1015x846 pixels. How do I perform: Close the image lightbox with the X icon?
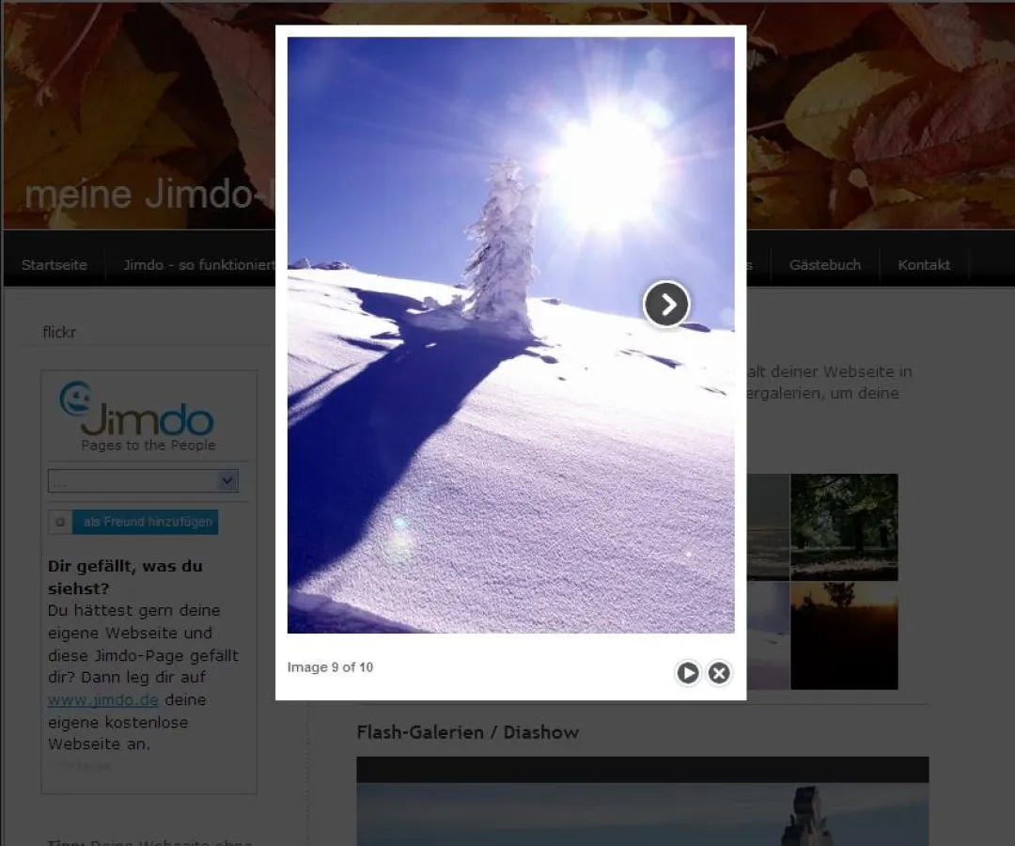719,673
